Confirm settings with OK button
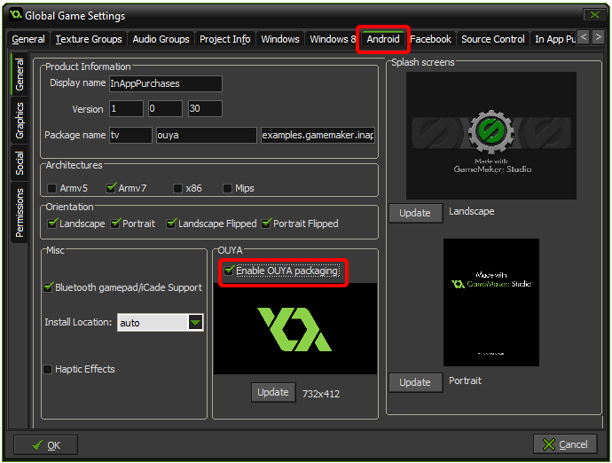The image size is (612, 463). point(45,445)
